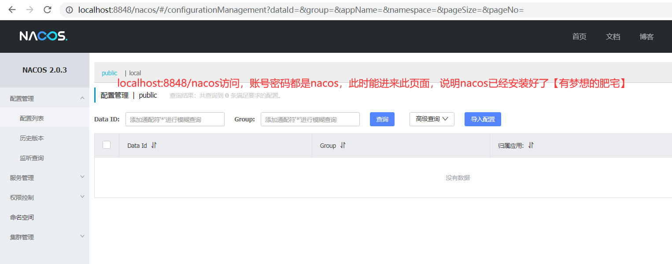Click the 没有数据 empty table message
The width and height of the screenshot is (672, 264).
458,178
